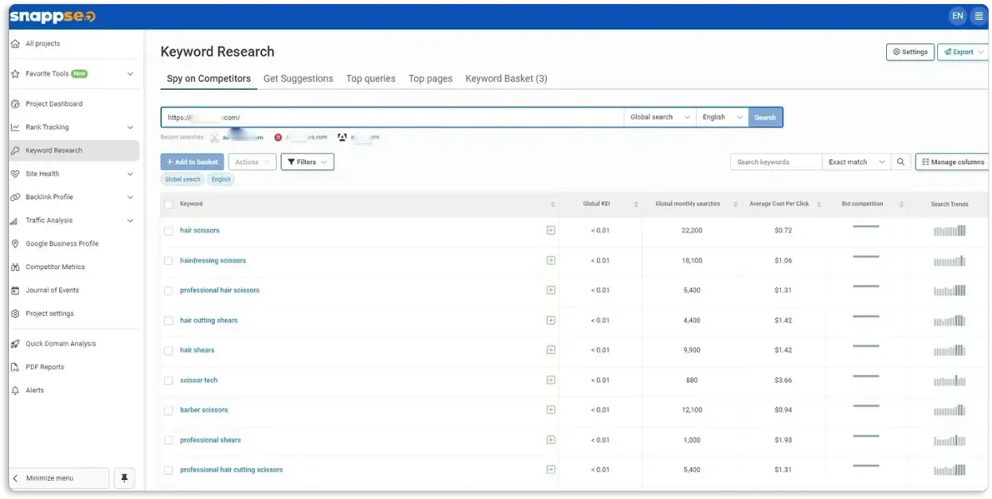
Task: Click Add to basket button
Action: [x=193, y=162]
